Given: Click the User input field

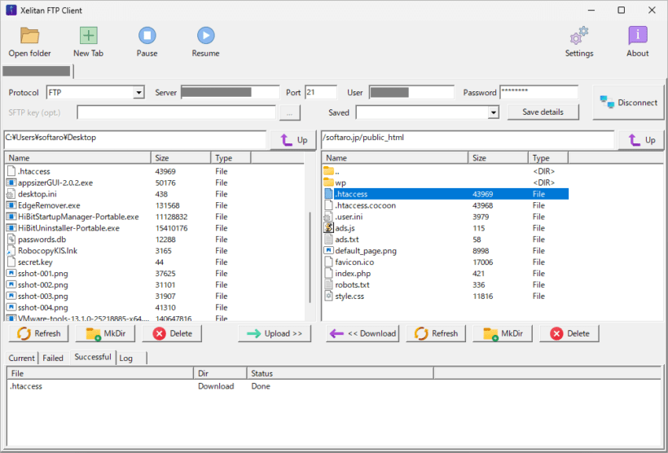Looking at the screenshot, I should (x=411, y=93).
